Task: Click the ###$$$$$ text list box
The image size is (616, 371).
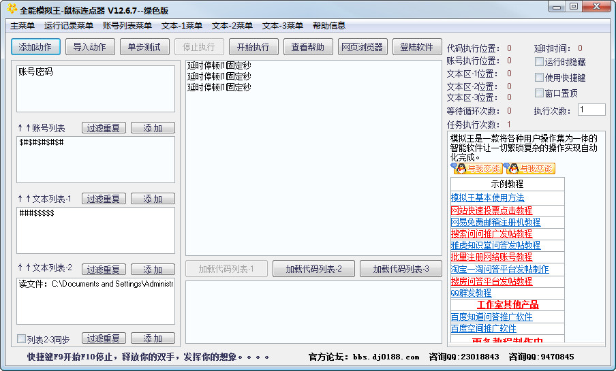Action: (x=95, y=230)
